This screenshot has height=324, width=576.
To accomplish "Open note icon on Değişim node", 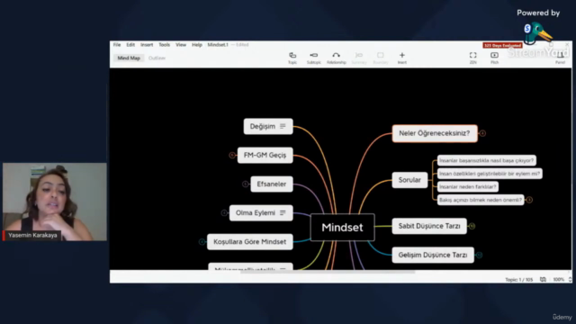I will pyautogui.click(x=283, y=126).
